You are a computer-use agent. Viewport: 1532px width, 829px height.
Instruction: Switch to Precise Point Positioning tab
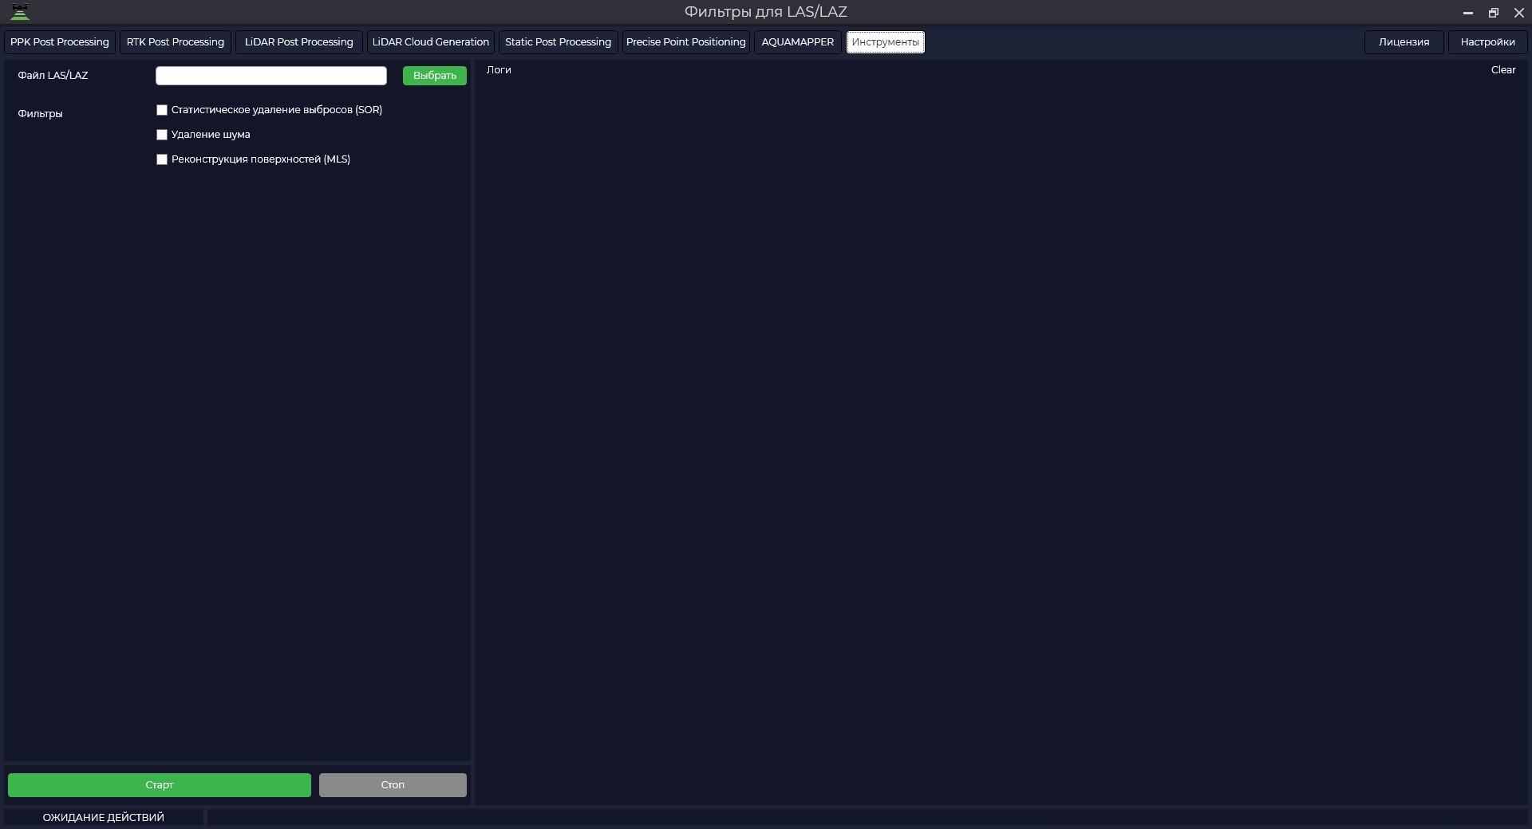[x=686, y=42]
